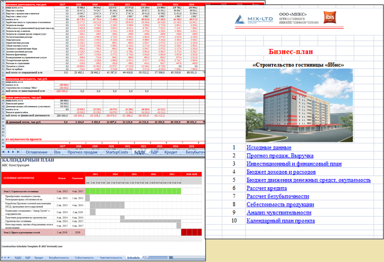
Task: Open the Рассчет кредита link
Action: pos(266,188)
